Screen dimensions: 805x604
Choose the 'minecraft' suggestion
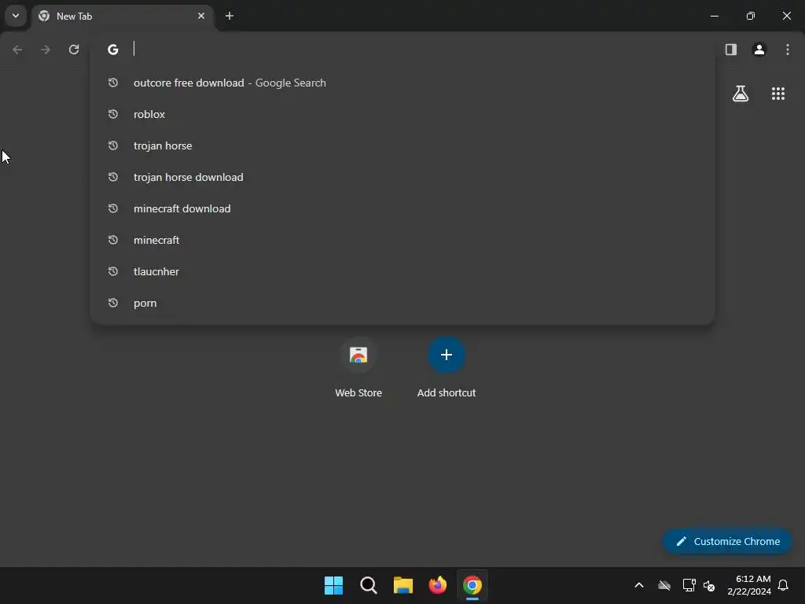coord(402,240)
